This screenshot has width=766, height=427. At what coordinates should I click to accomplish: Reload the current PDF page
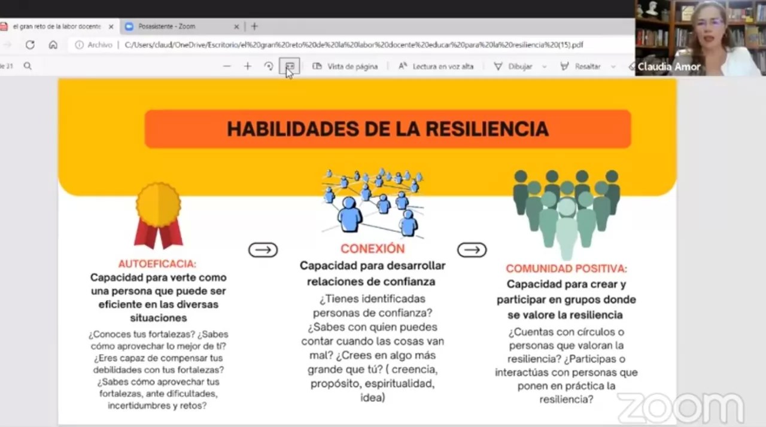click(30, 44)
